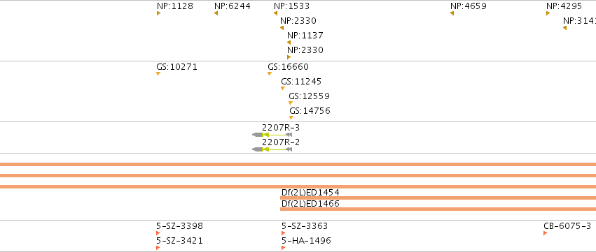Viewport: 596px width, 252px height.
Task: Open the NP:1137 label
Action: tap(305, 35)
